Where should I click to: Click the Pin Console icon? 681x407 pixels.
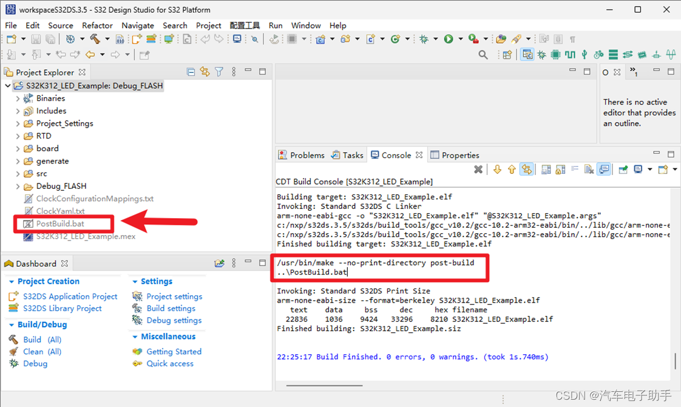[623, 169]
